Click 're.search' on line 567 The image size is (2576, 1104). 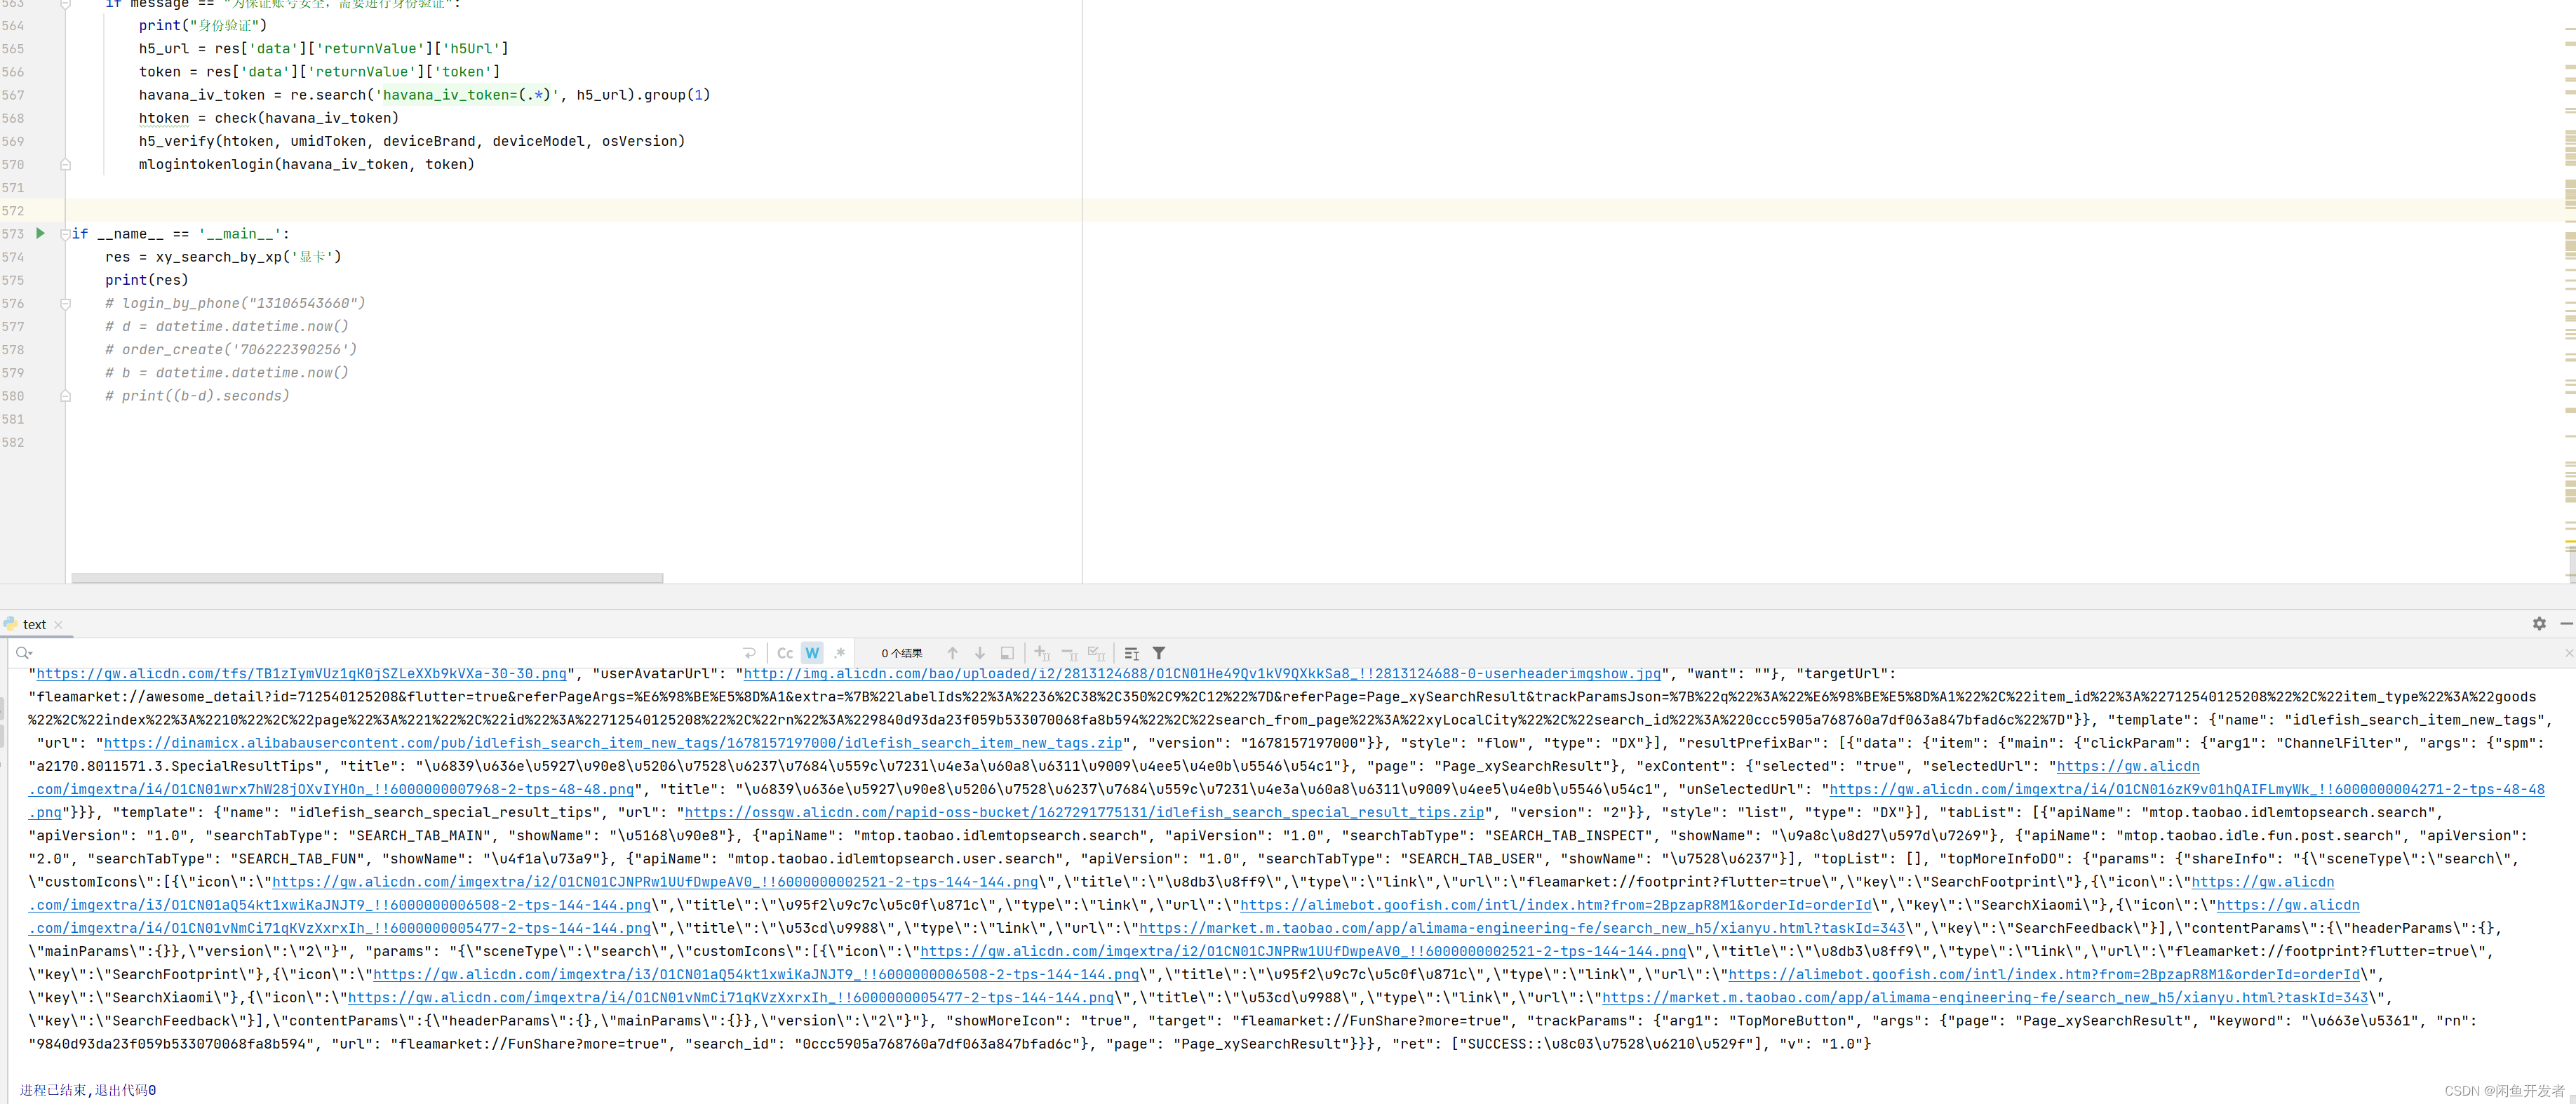[x=328, y=95]
